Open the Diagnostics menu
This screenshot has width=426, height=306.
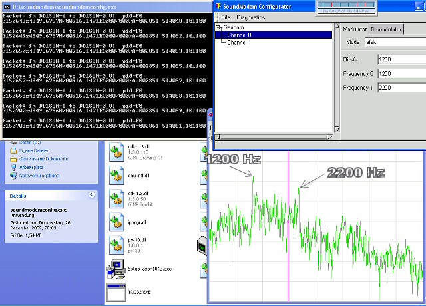point(250,17)
